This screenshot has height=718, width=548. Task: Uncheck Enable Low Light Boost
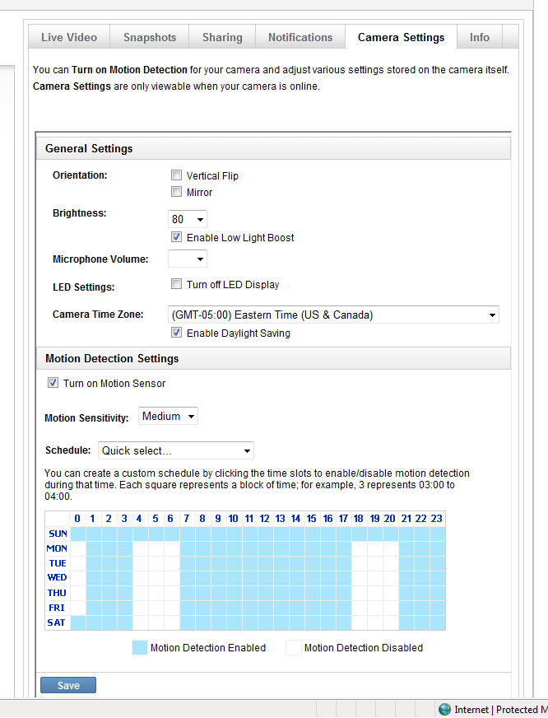[x=176, y=237]
